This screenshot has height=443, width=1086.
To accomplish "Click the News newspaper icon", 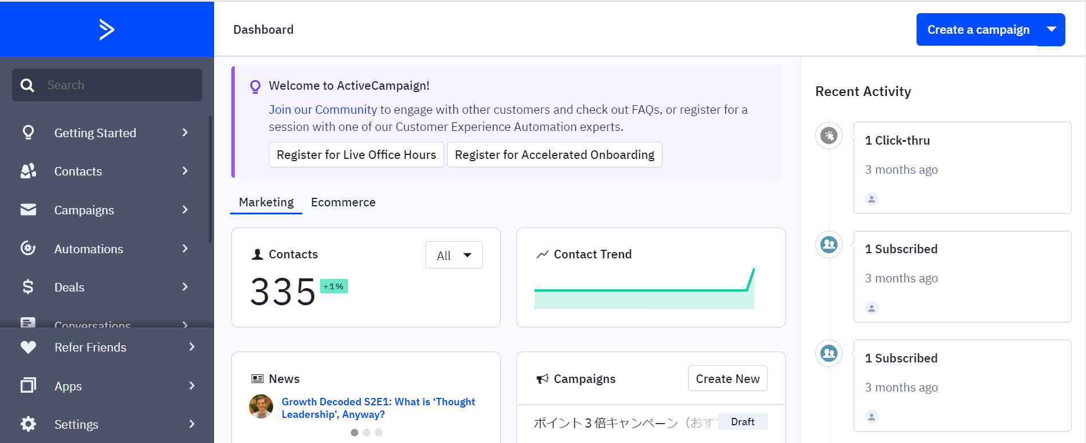I will 258,379.
